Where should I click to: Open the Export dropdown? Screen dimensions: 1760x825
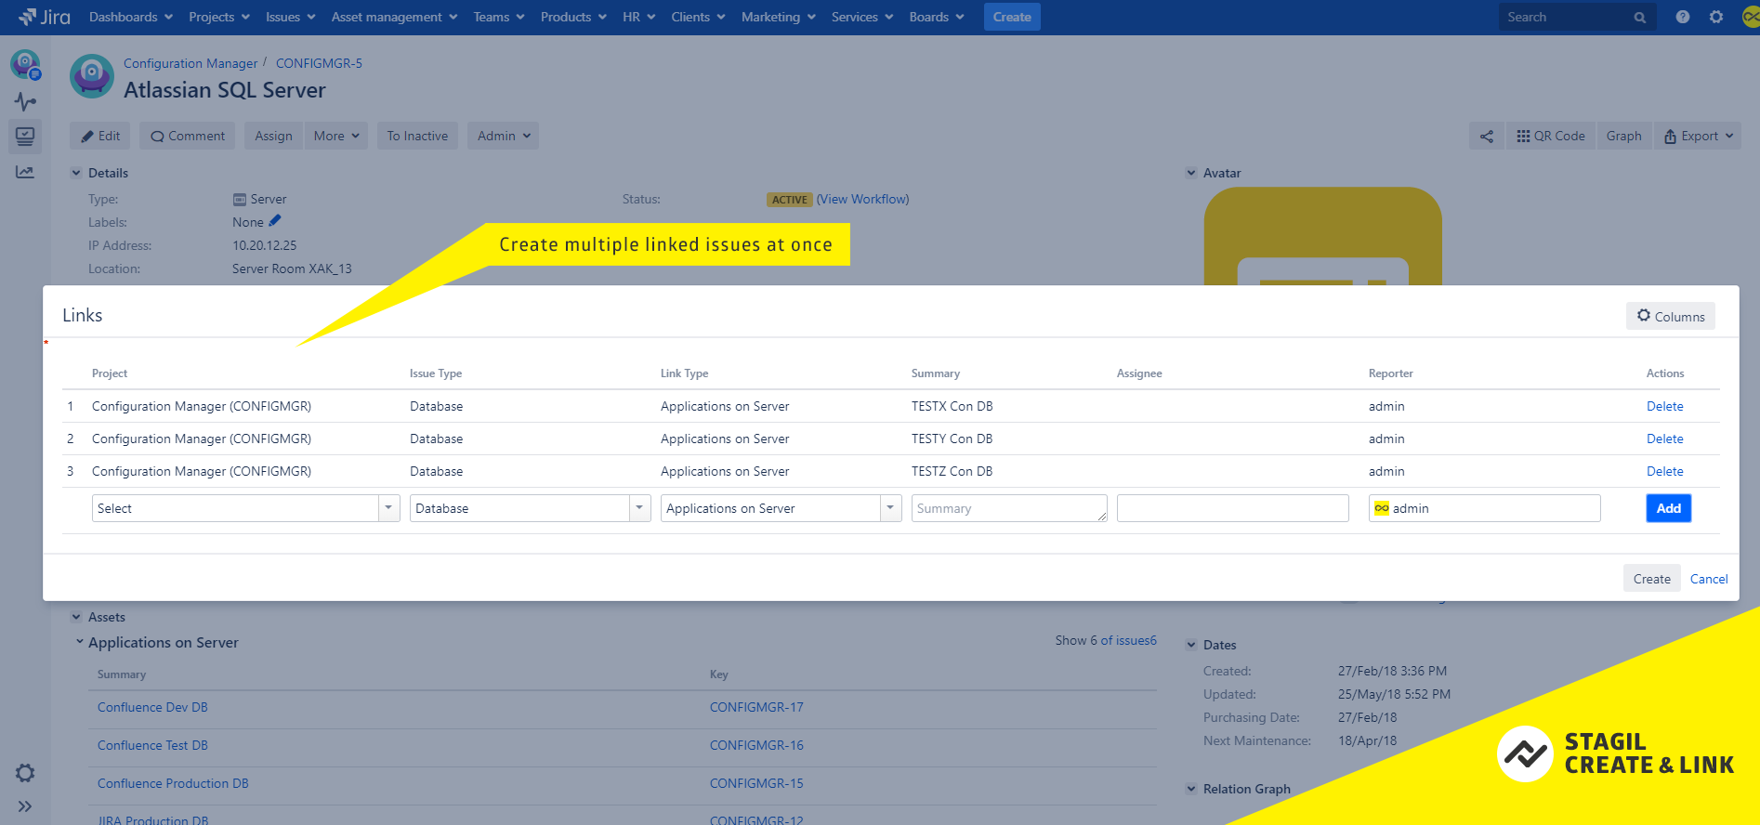[1698, 136]
